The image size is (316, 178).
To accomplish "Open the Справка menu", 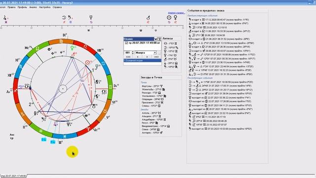I will tap(57, 7).
